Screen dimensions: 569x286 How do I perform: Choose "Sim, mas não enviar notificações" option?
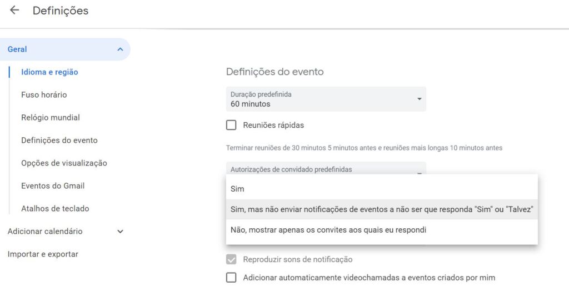pos(382,209)
